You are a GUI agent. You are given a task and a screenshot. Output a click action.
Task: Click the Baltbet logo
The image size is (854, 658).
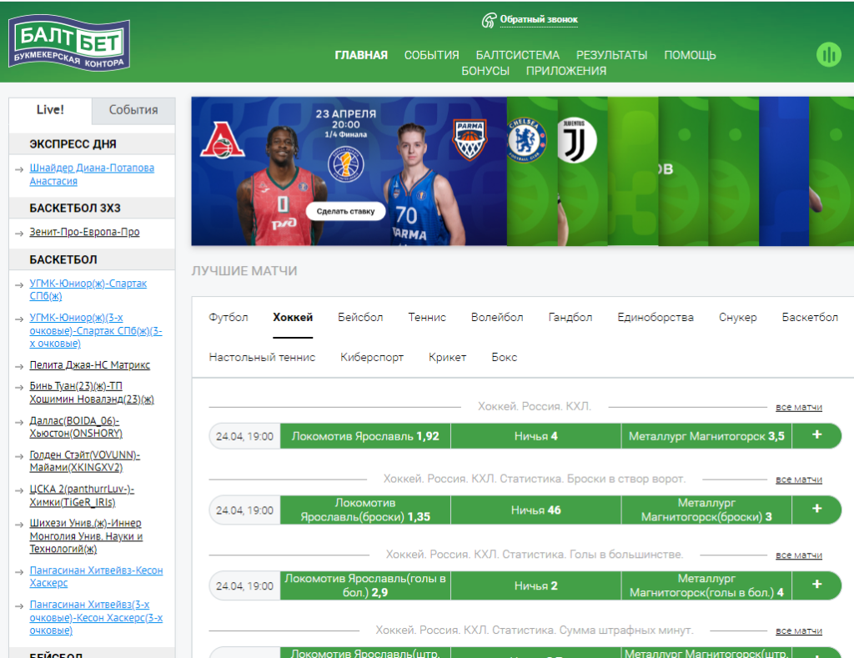click(69, 43)
